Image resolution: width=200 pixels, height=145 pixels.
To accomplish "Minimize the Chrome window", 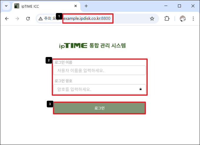I will [166, 6].
